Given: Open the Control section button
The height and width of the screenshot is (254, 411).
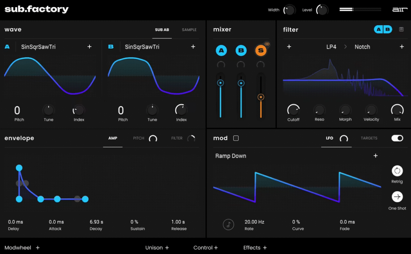Looking at the screenshot, I should tap(205, 248).
